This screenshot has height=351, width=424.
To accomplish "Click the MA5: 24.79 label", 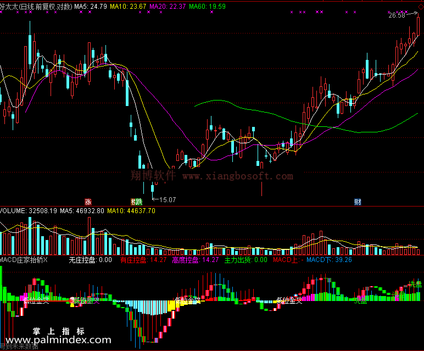I will coord(91,7).
